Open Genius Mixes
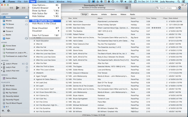The width and height of the screenshot is (188, 117). (11, 78)
